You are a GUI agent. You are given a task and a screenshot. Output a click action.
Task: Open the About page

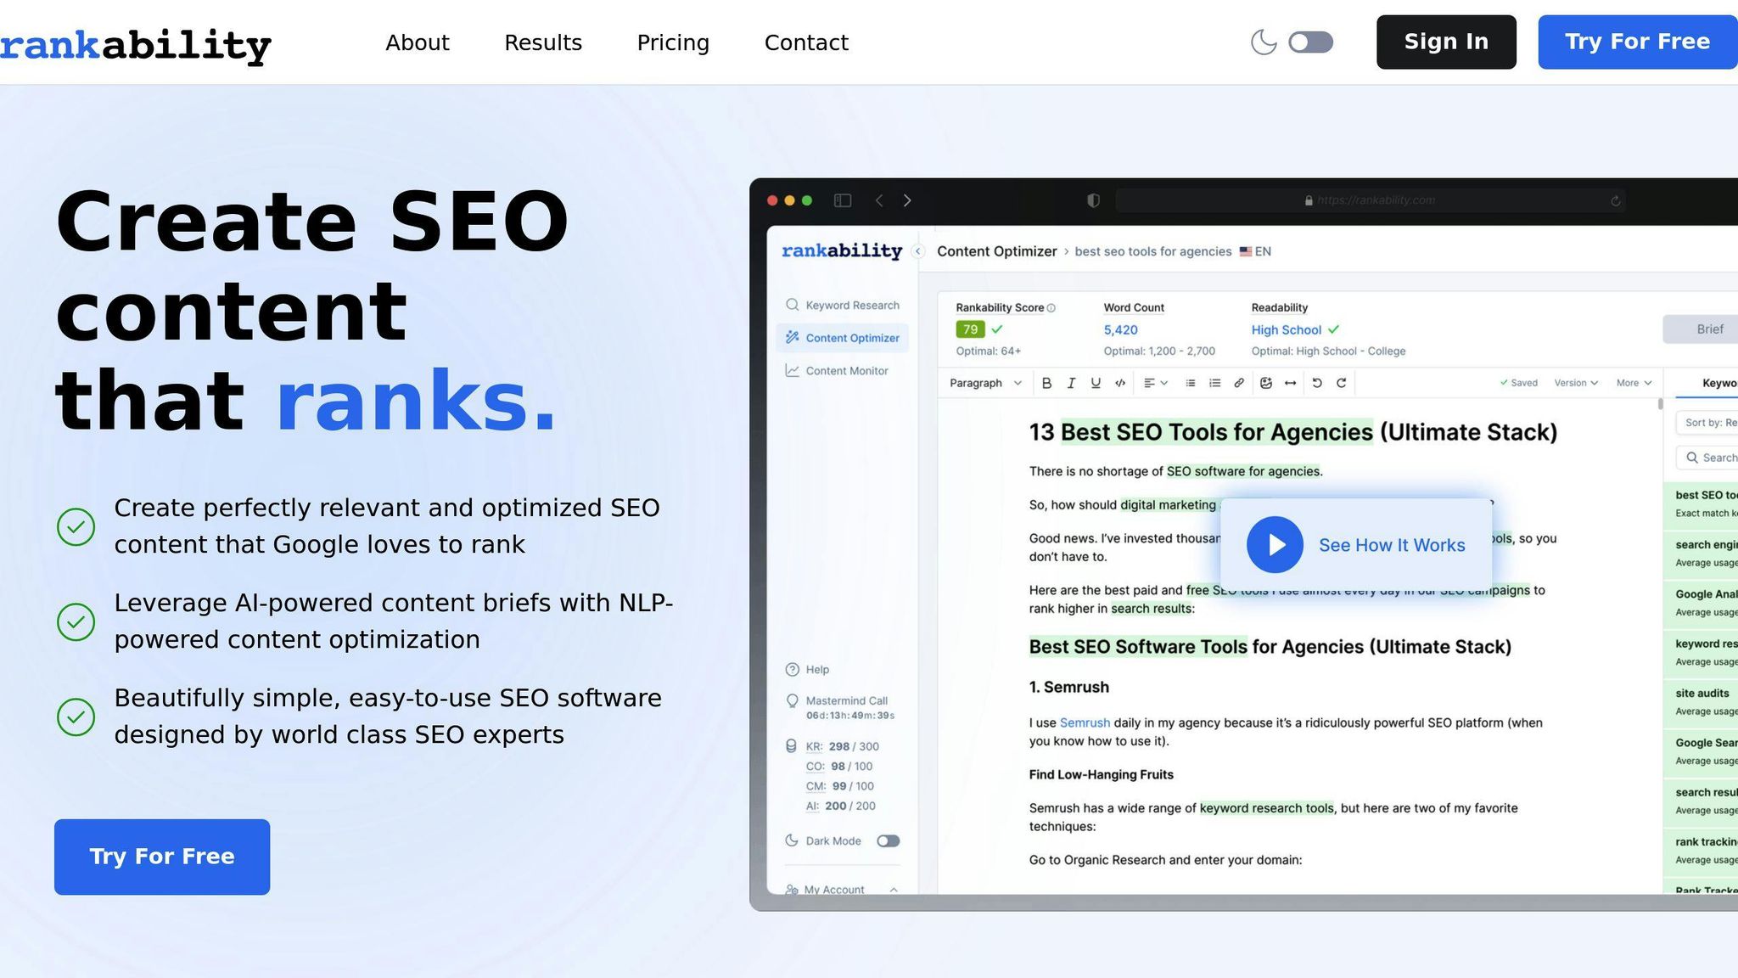(x=417, y=42)
